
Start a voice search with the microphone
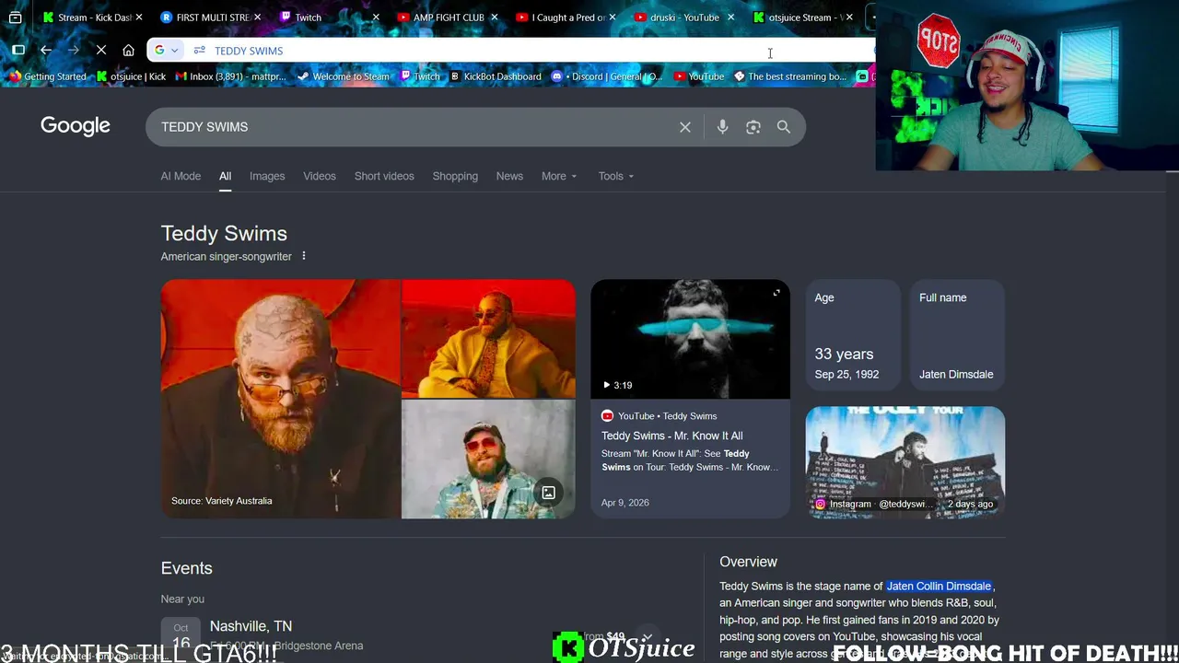(x=723, y=127)
